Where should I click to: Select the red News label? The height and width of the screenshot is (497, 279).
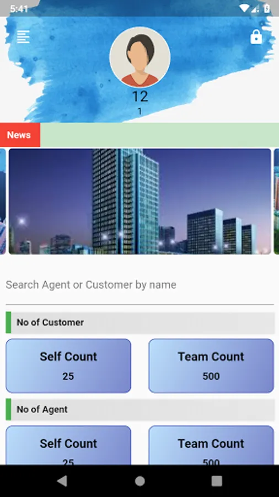(x=20, y=135)
